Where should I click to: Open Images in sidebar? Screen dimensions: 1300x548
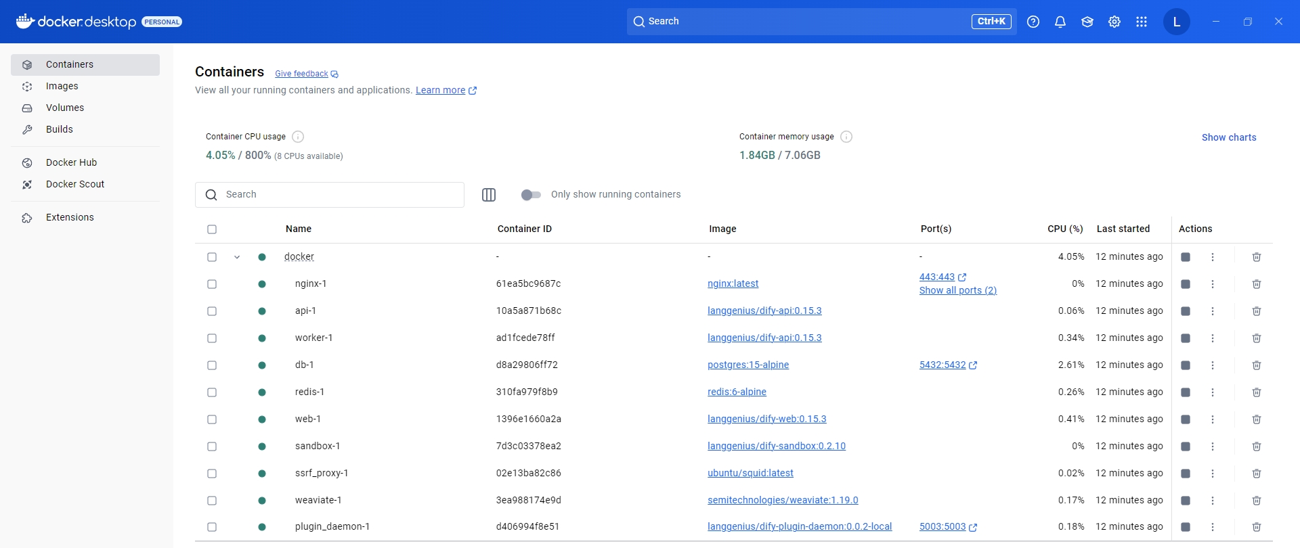[85, 87]
